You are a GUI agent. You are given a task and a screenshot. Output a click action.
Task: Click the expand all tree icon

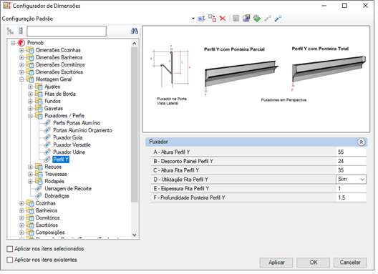tap(10, 31)
